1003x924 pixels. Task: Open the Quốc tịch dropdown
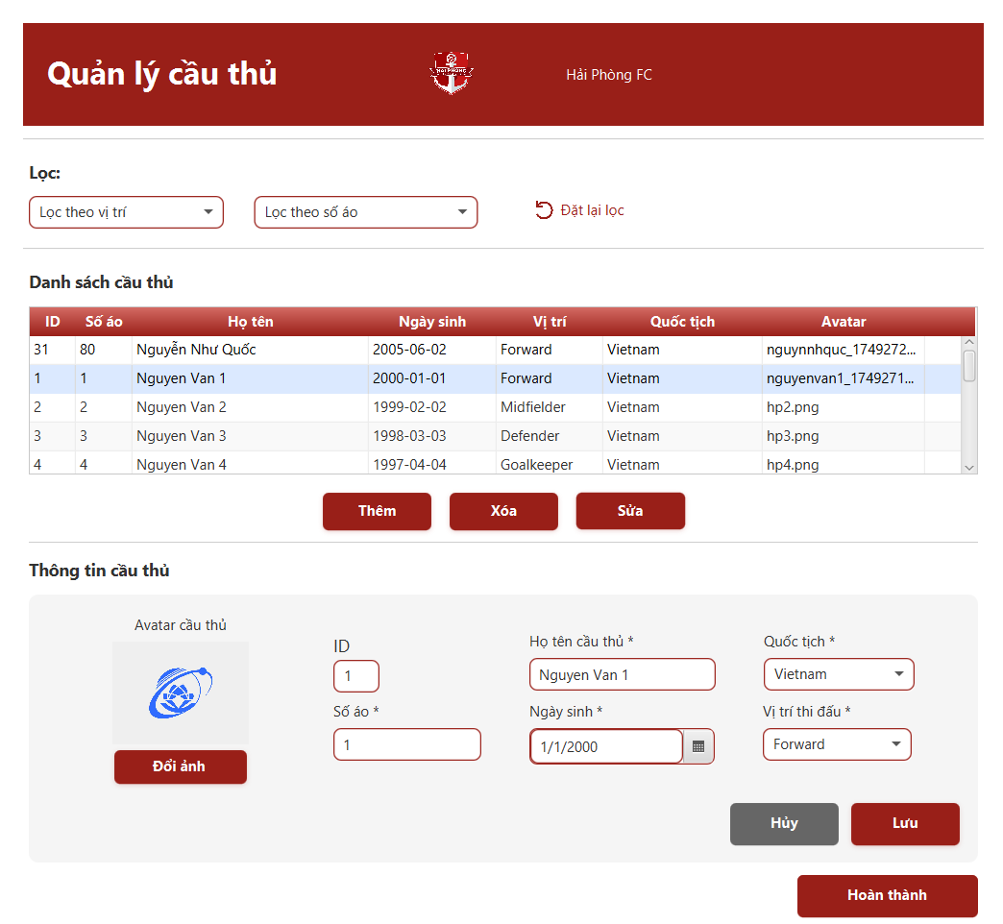coord(839,674)
